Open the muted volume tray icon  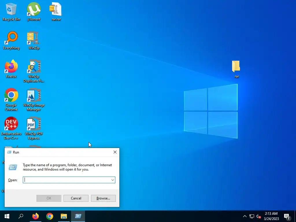[258, 216]
